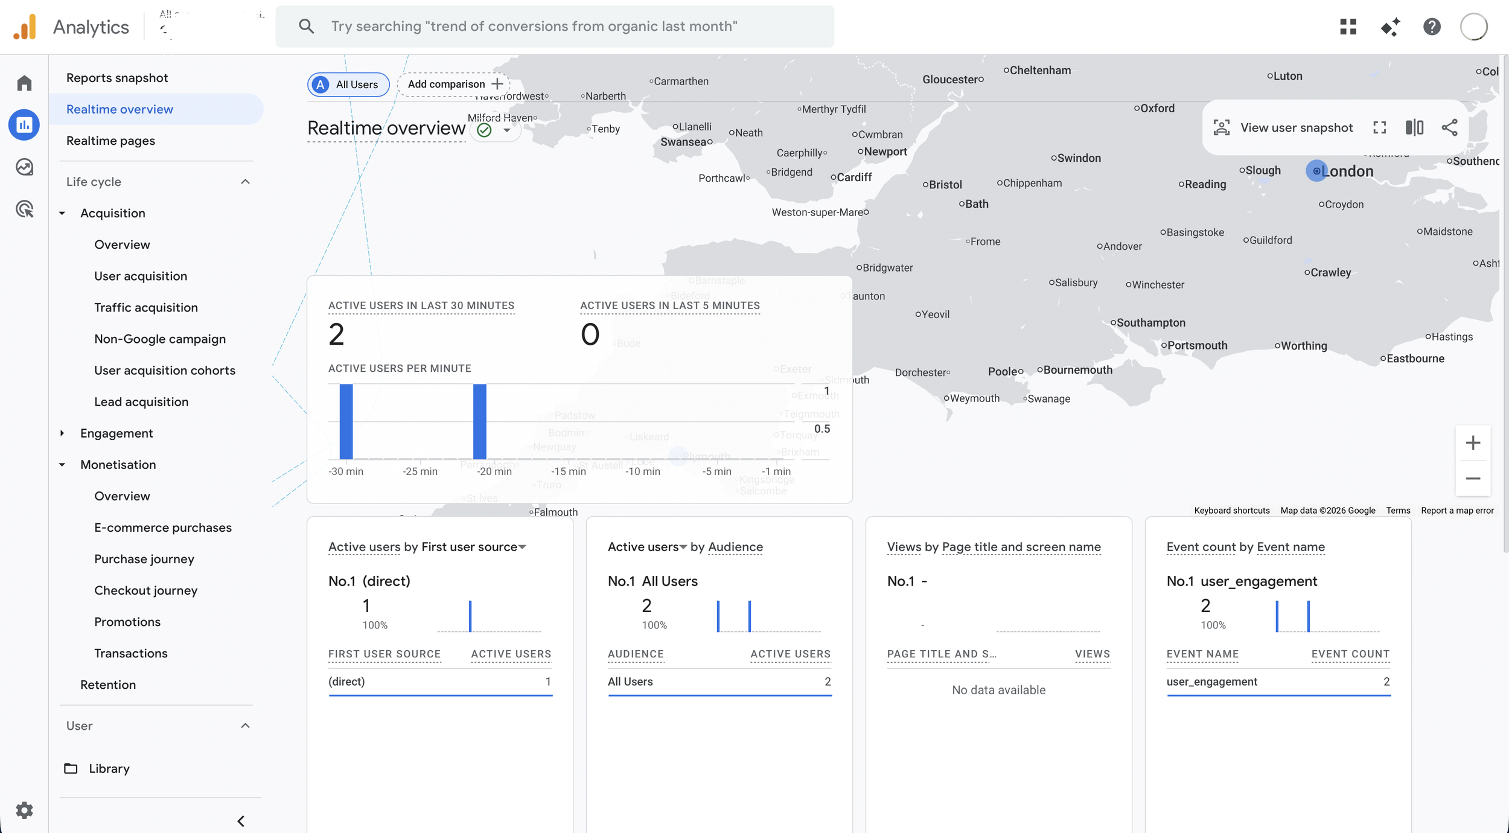This screenshot has height=833, width=1509.
Task: Open Admin via the settings gear
Action: coord(24,810)
